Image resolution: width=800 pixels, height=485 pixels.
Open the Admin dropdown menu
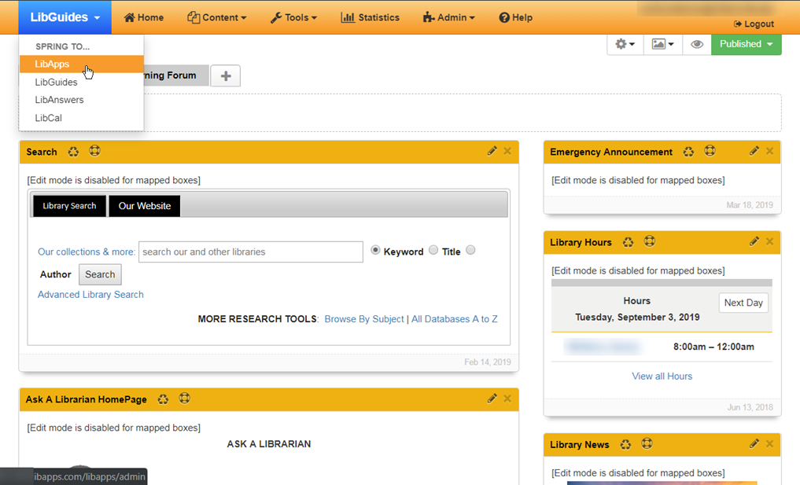(448, 17)
